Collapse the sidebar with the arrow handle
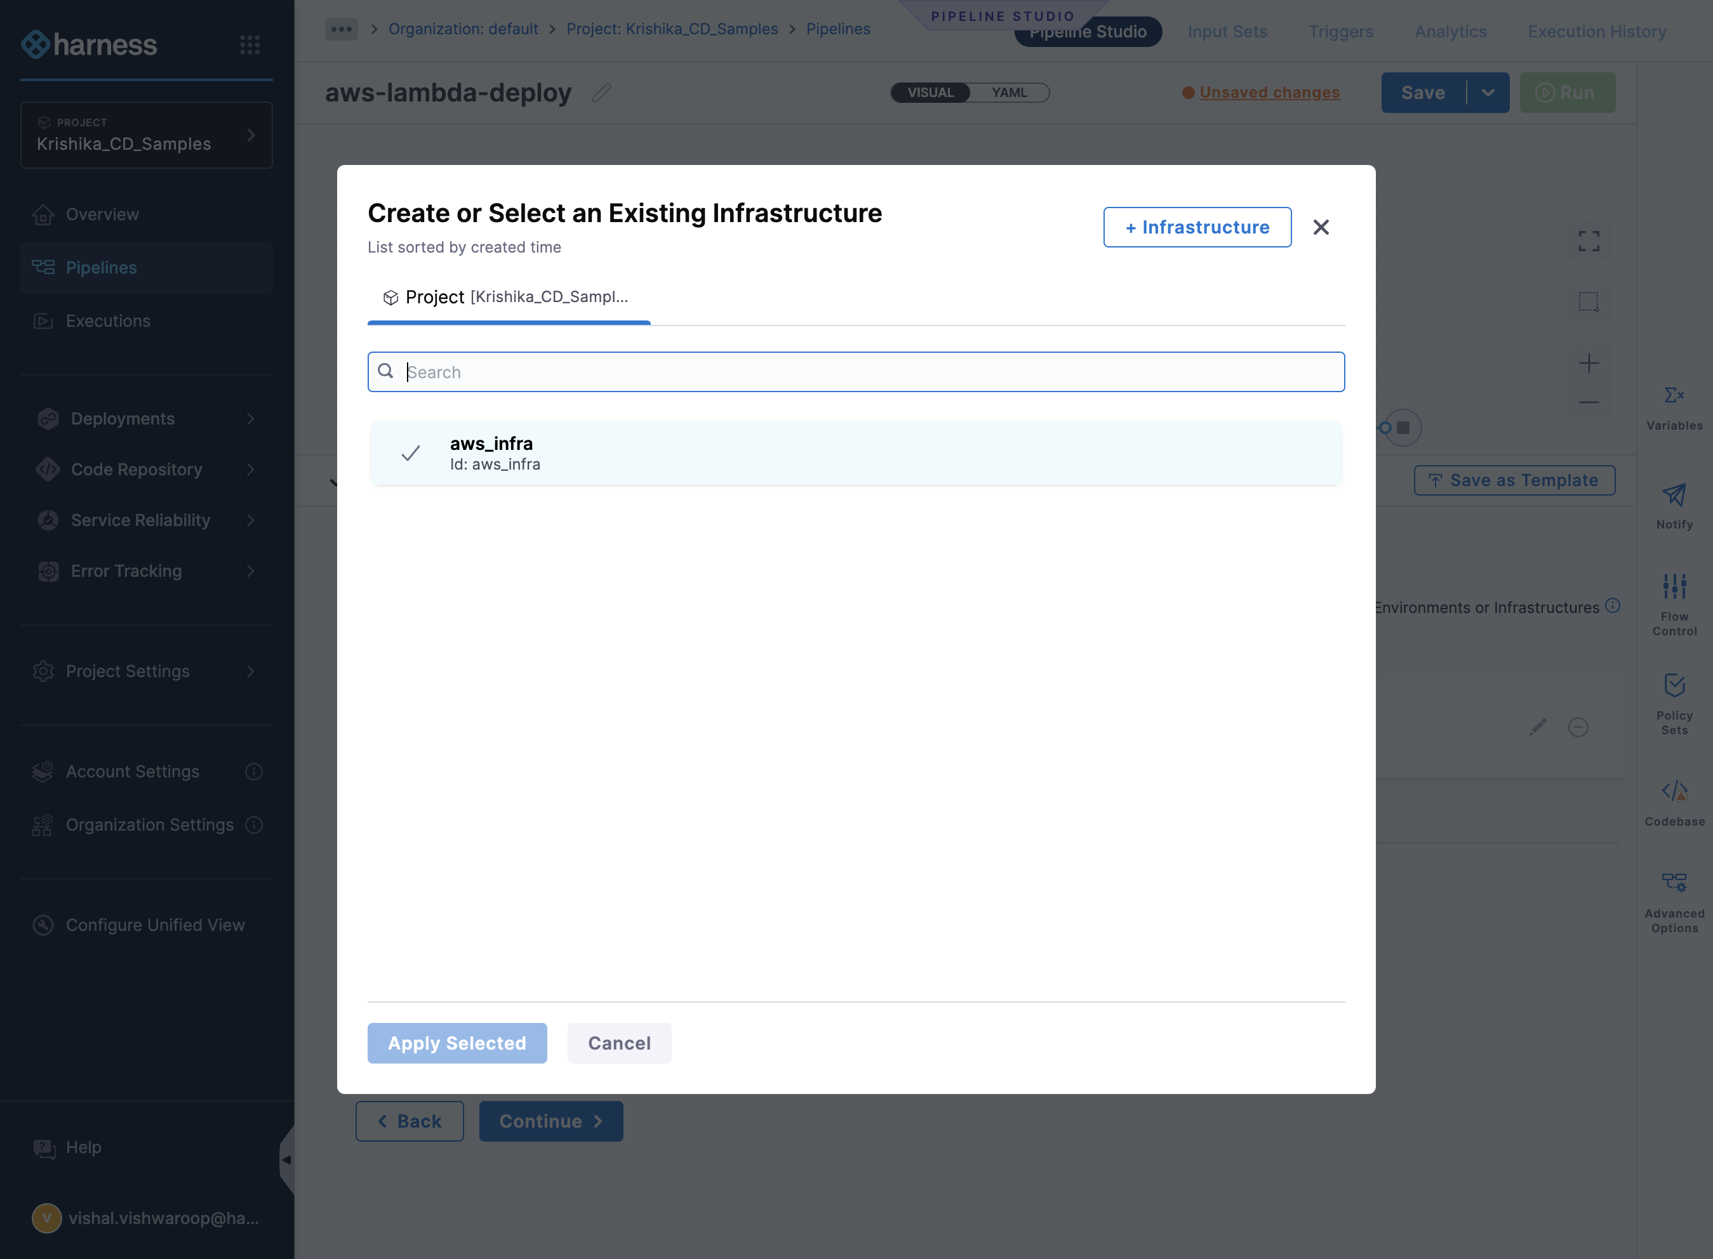Image resolution: width=1713 pixels, height=1259 pixels. (x=286, y=1160)
